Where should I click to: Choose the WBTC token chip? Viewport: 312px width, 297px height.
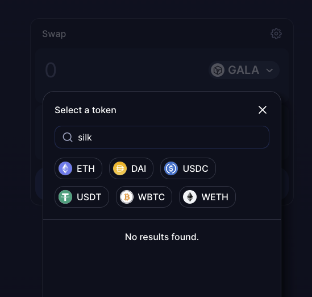tap(144, 197)
